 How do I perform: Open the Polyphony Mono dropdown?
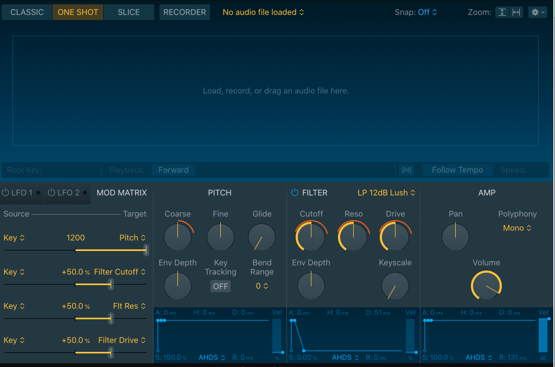click(517, 228)
